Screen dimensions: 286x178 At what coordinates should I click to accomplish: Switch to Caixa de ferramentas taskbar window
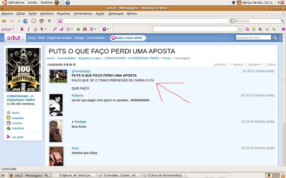point(163,175)
